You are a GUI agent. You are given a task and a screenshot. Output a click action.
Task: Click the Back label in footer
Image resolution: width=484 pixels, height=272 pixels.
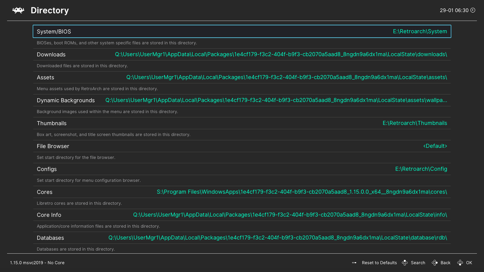point(445,263)
